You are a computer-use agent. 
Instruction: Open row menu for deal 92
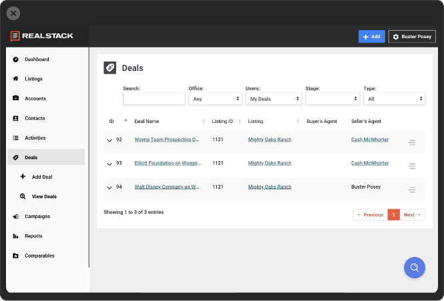tap(411, 142)
